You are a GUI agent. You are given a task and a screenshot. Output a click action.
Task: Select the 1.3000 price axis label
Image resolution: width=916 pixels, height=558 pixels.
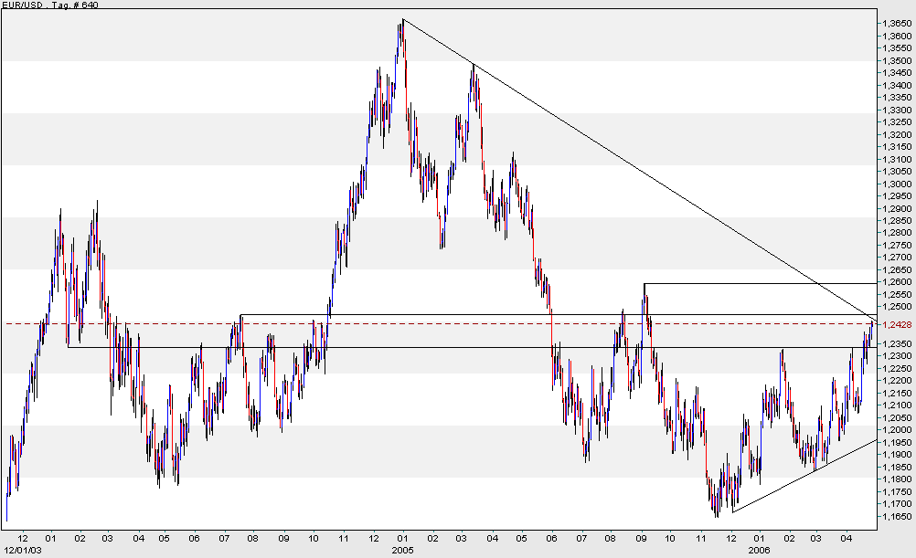click(898, 184)
